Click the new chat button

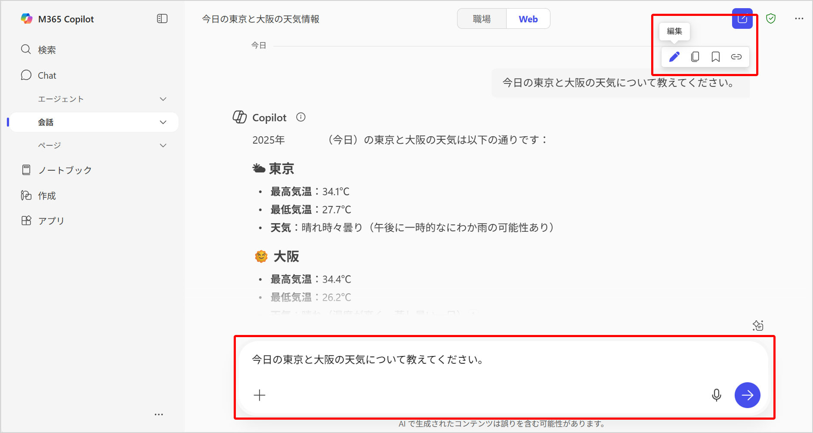(x=742, y=19)
